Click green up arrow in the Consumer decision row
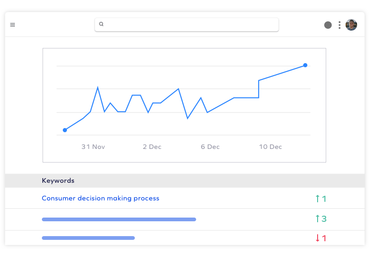Viewport: 372px width, 257px height. (318, 199)
